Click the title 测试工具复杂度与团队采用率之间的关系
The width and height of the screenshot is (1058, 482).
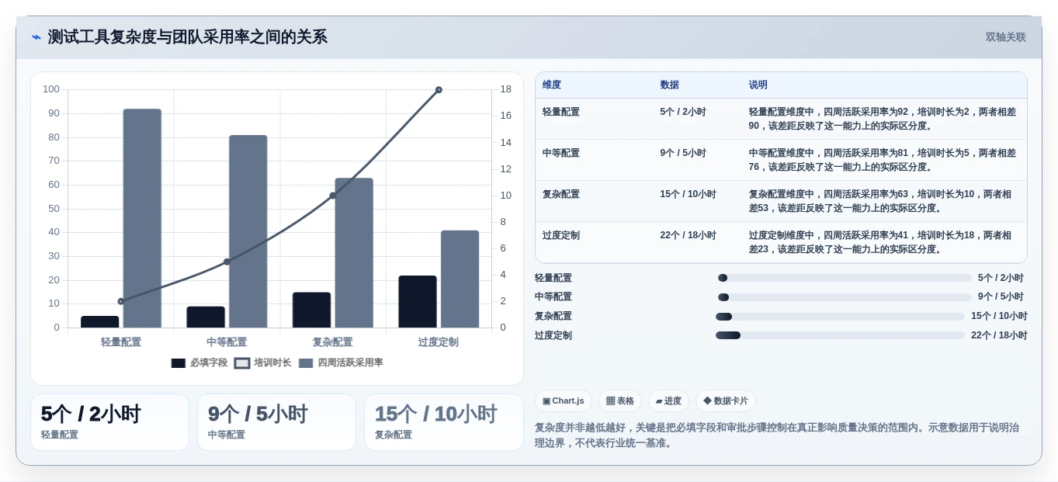click(188, 37)
